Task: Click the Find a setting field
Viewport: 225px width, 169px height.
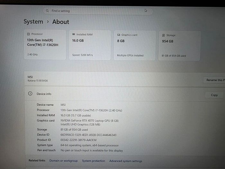Action: coord(98,11)
